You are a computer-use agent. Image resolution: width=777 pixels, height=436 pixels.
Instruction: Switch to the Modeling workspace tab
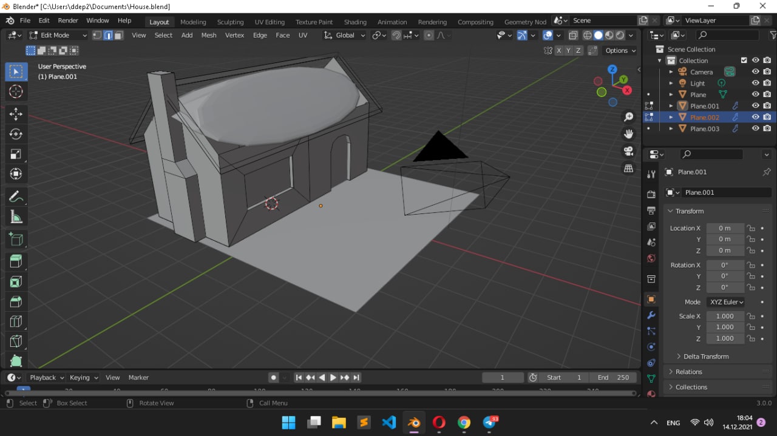(193, 22)
